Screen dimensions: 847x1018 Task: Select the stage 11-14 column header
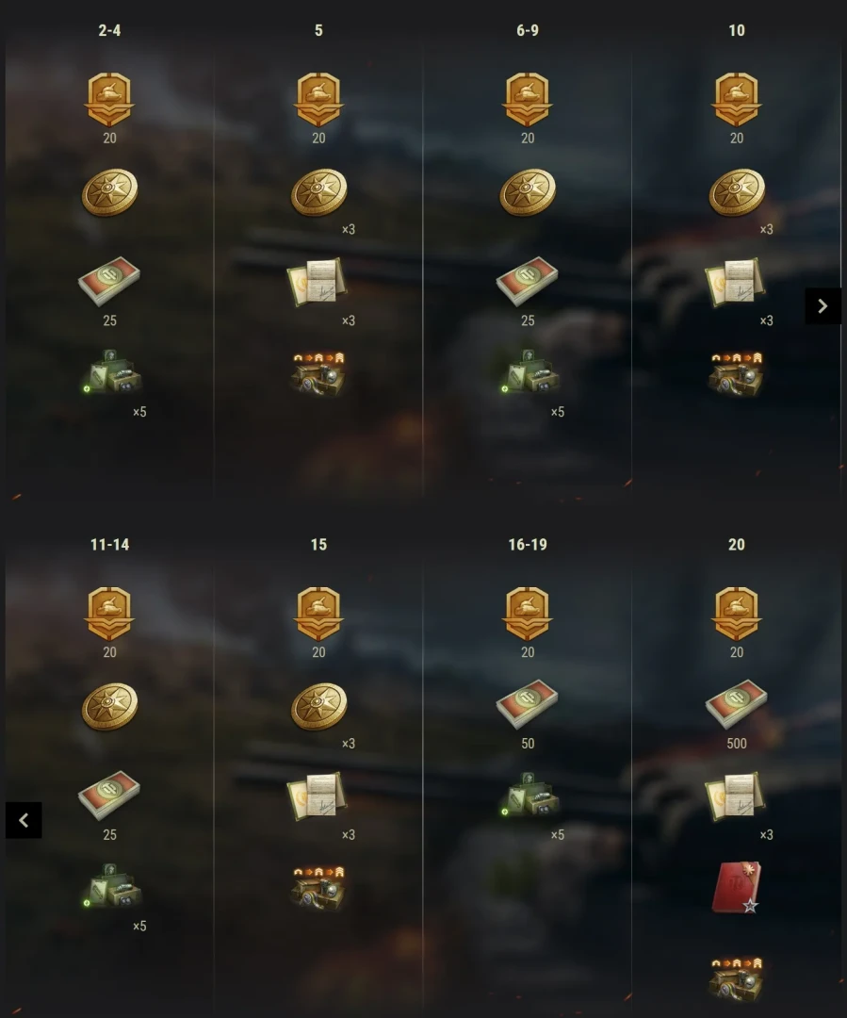[x=109, y=545]
